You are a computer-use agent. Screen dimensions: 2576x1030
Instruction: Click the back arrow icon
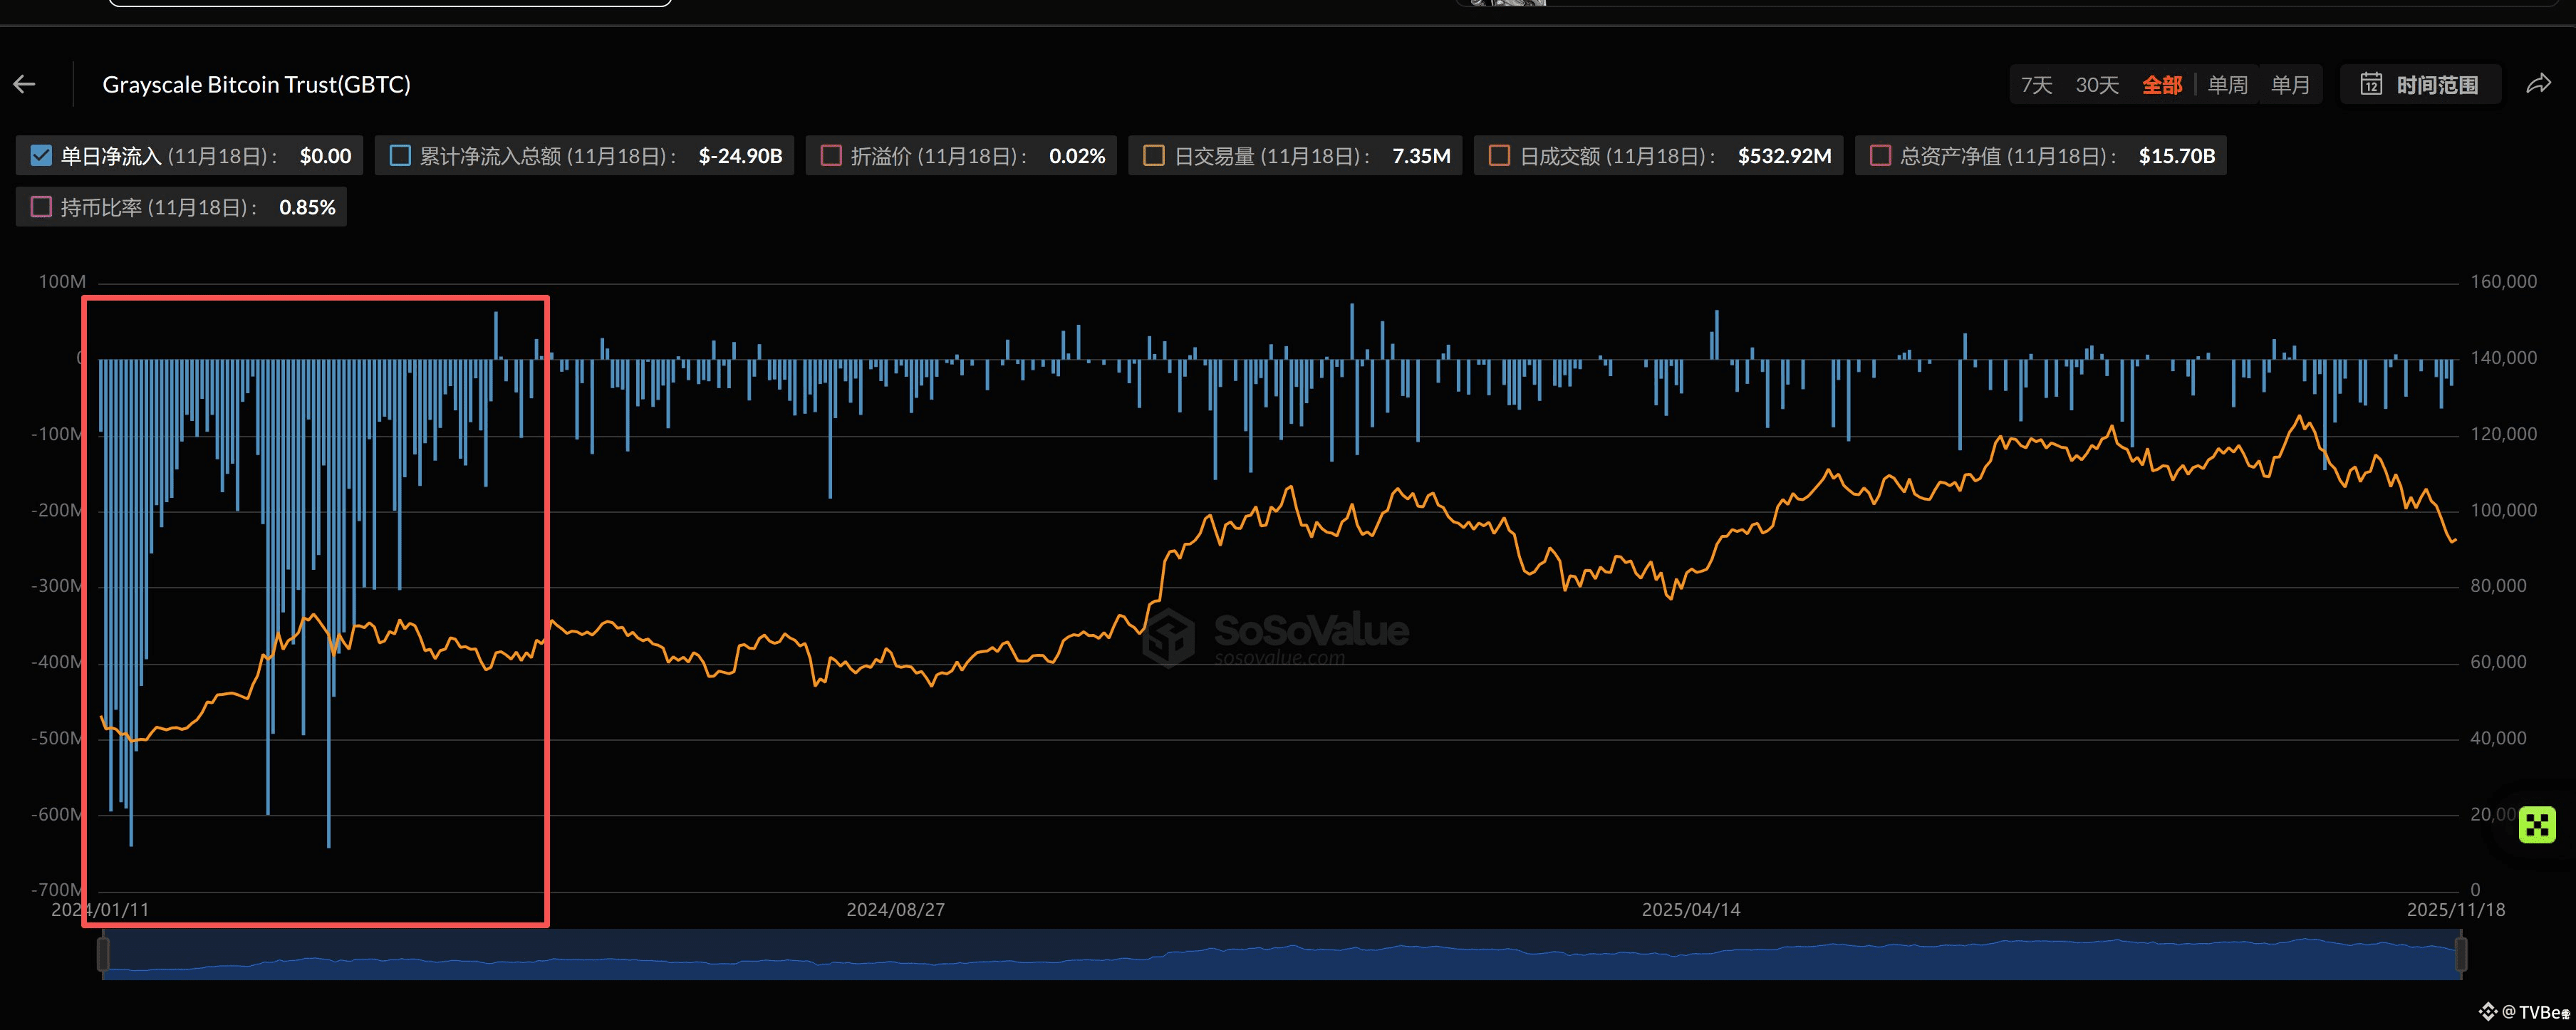point(25,85)
